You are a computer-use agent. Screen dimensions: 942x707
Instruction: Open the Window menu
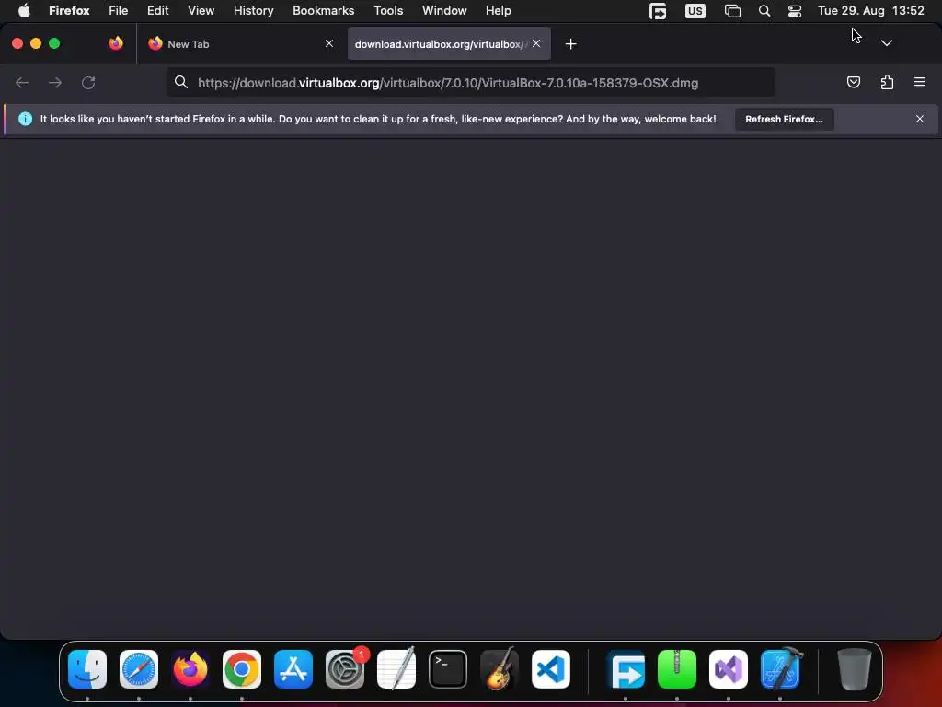[444, 11]
